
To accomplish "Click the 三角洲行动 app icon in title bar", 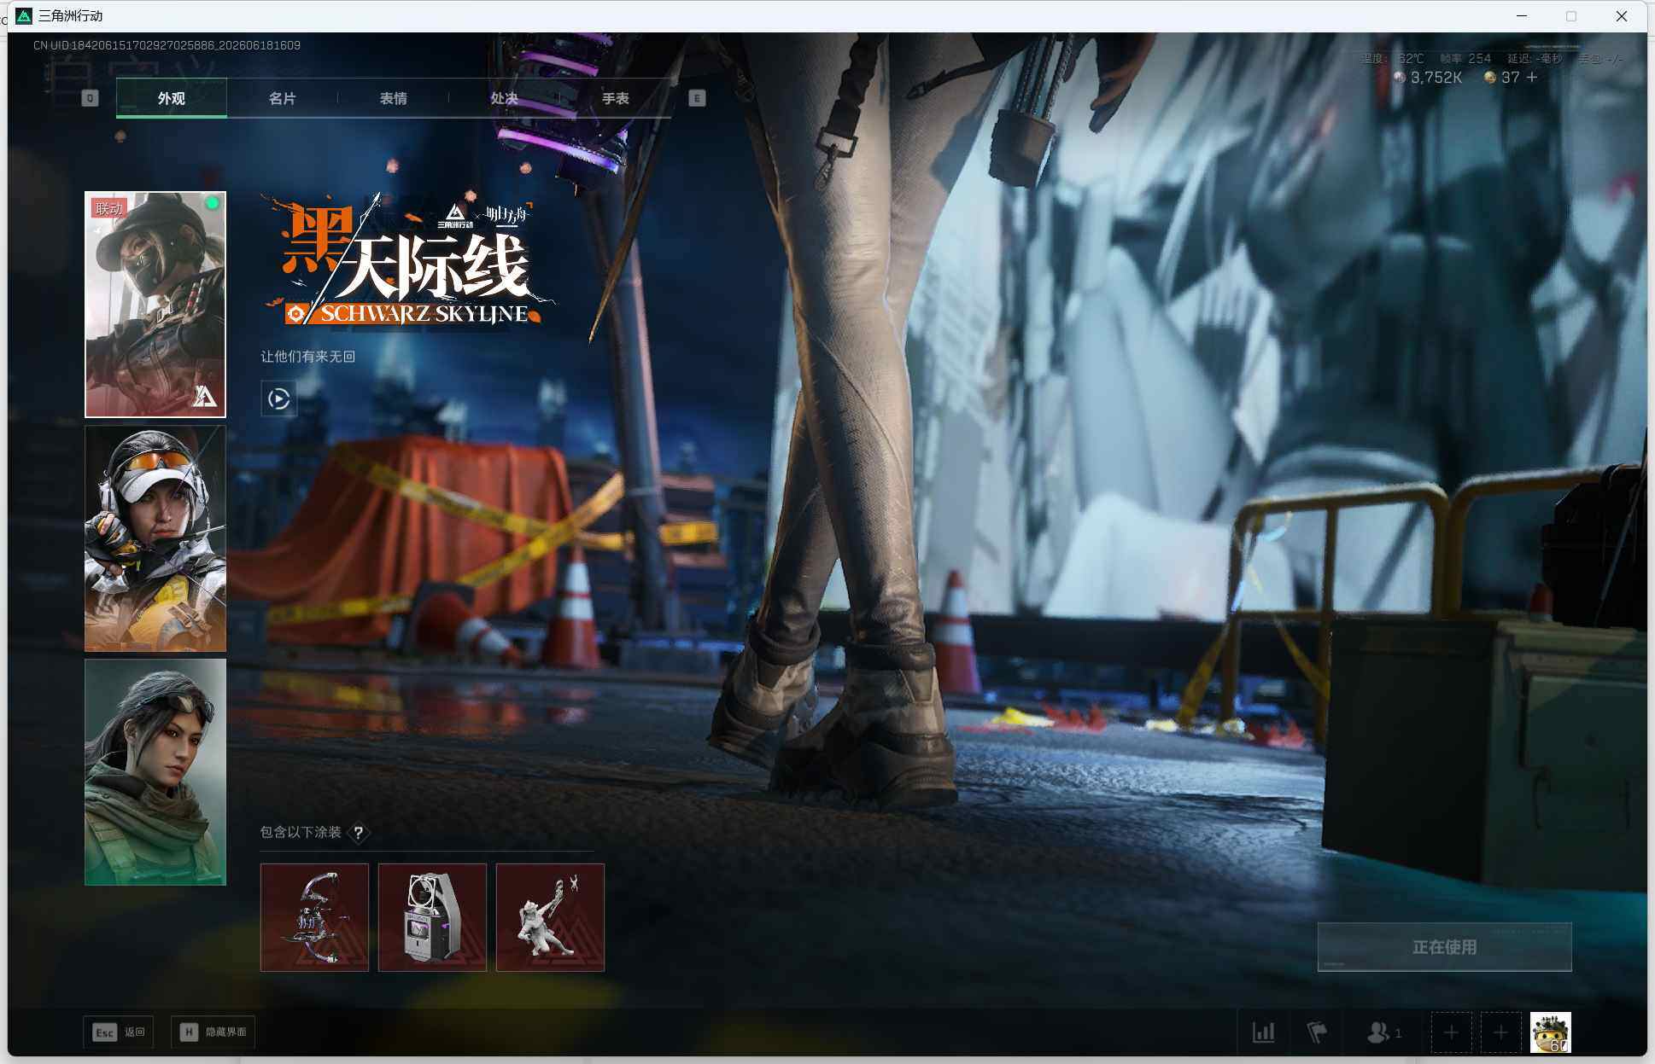I will (24, 15).
